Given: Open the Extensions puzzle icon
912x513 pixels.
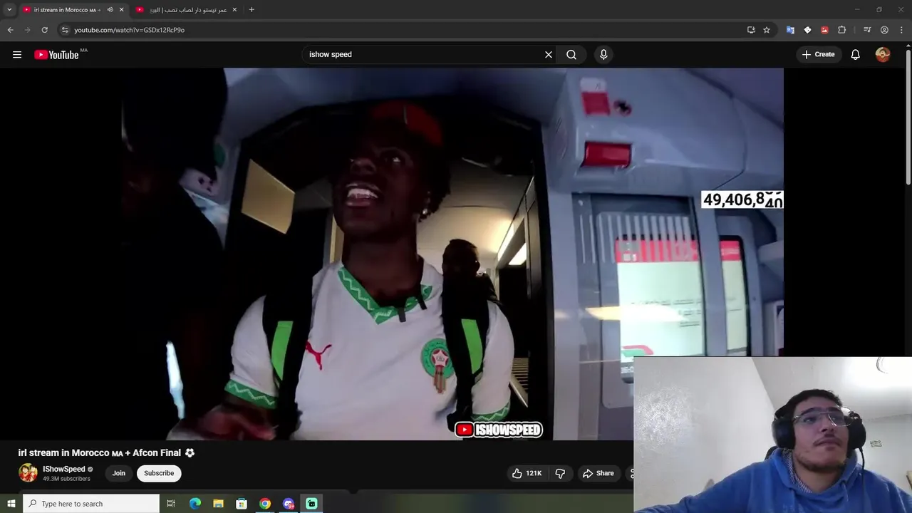Looking at the screenshot, I should pyautogui.click(x=842, y=30).
